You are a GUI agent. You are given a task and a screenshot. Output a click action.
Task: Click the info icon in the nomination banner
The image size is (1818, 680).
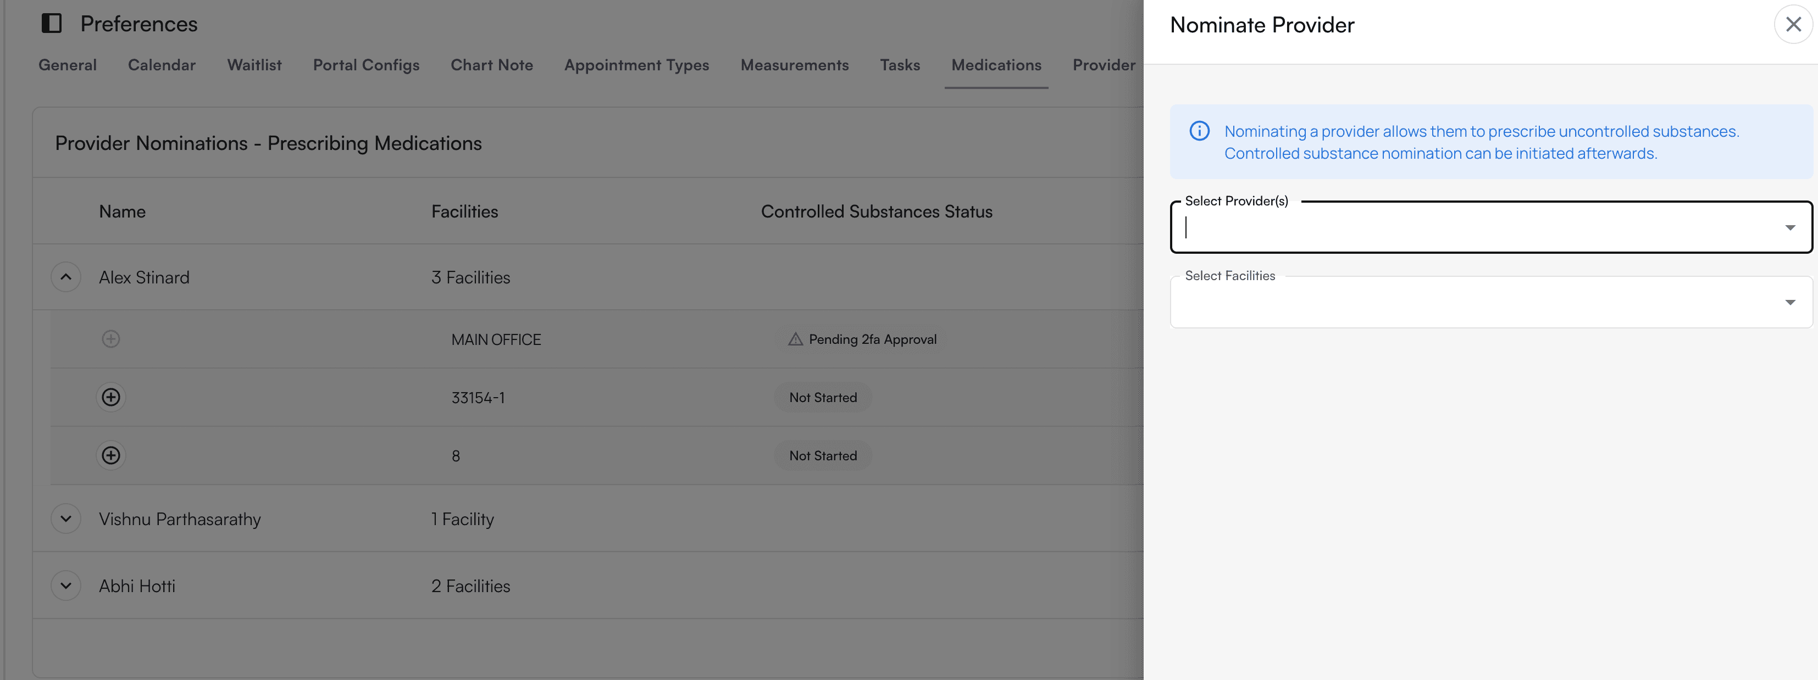[1200, 131]
